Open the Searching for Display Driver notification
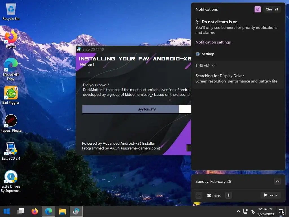The width and height of the screenshot is (289, 217). (238, 79)
